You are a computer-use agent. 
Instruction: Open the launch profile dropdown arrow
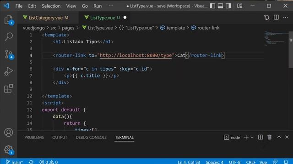tap(252, 138)
